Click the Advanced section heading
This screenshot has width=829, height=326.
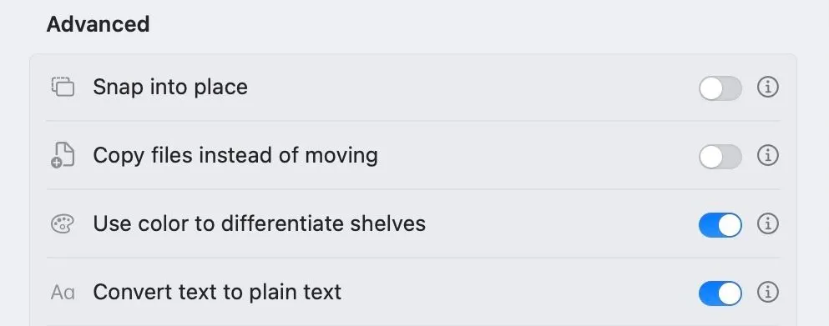click(x=98, y=24)
